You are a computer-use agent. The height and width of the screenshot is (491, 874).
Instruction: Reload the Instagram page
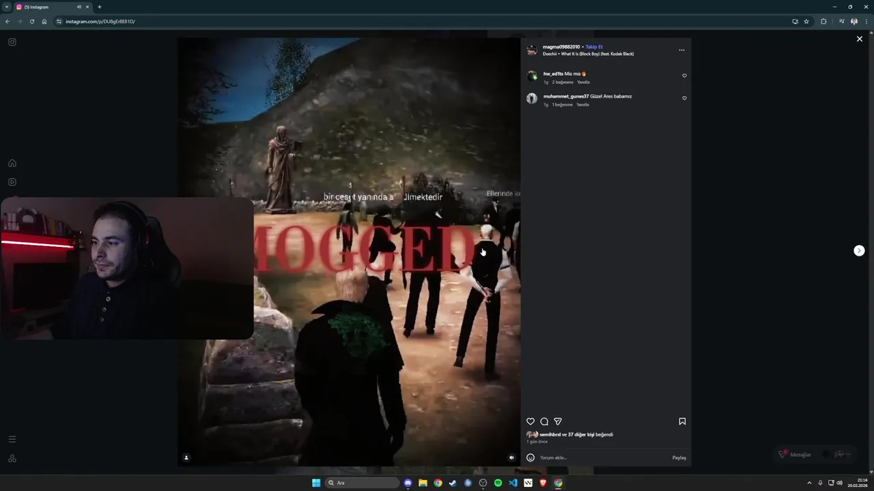point(32,21)
